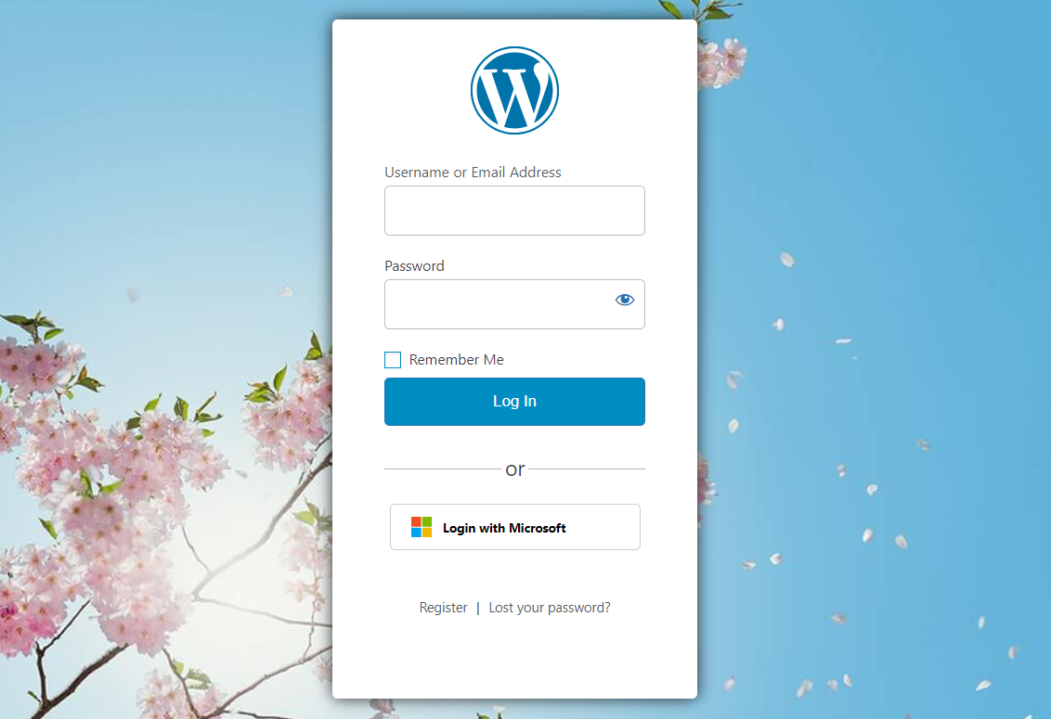Viewport: 1051px width, 719px height.
Task: Focus the Username or Email Address field
Action: (x=514, y=211)
